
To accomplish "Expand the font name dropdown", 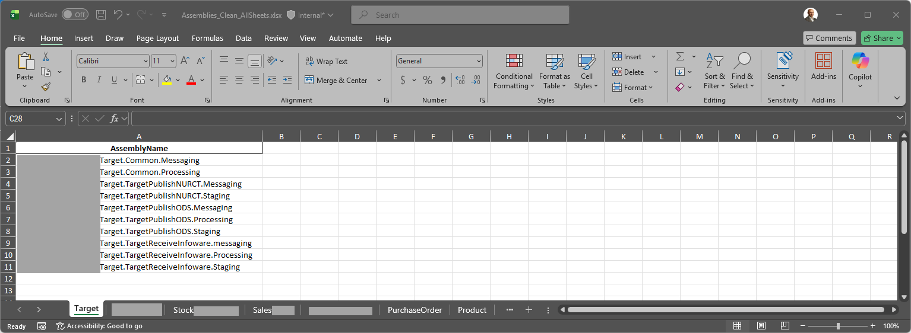I will point(145,61).
